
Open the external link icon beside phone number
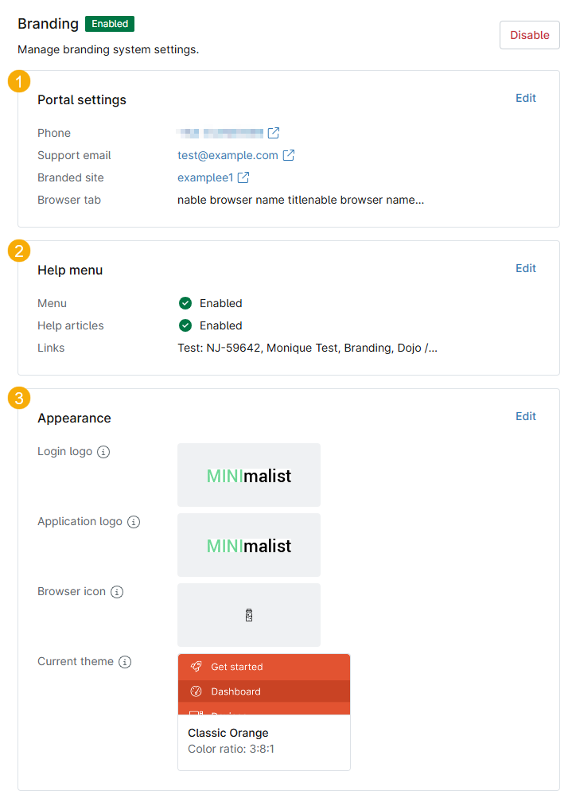(x=273, y=133)
